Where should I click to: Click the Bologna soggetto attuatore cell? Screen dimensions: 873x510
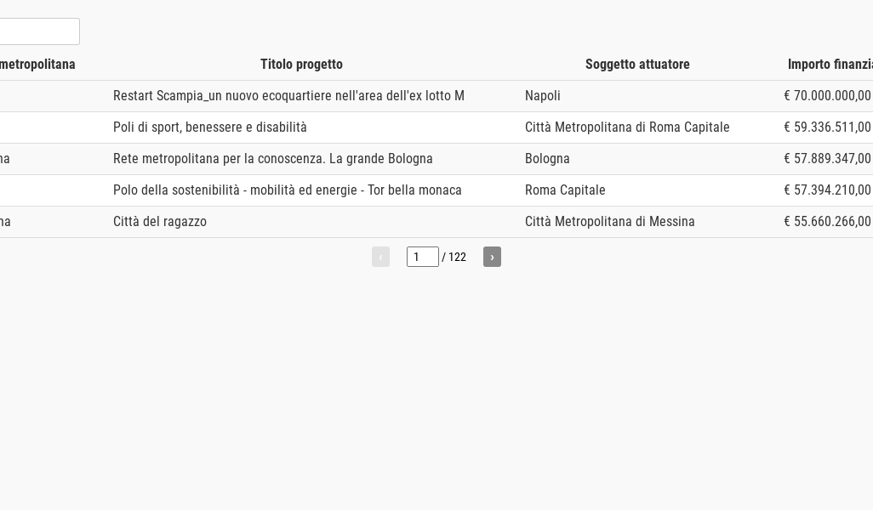point(547,158)
